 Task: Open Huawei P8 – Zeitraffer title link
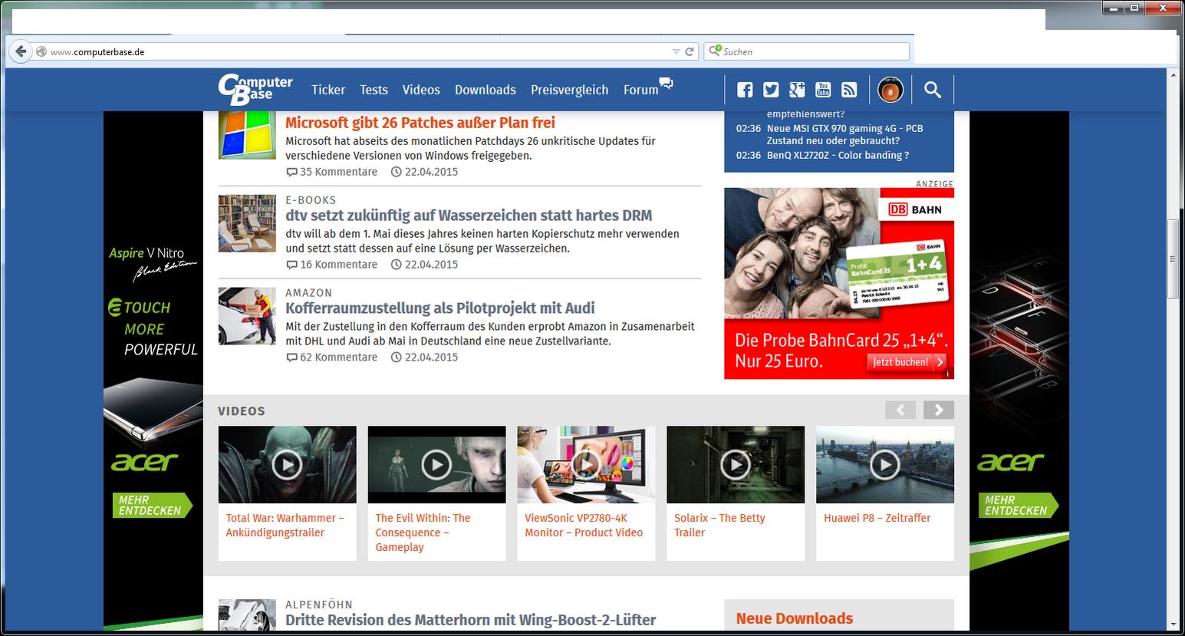point(877,518)
